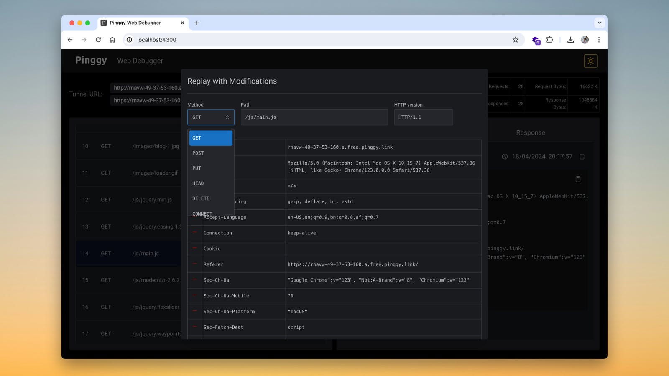Select GET in the method list

211,138
